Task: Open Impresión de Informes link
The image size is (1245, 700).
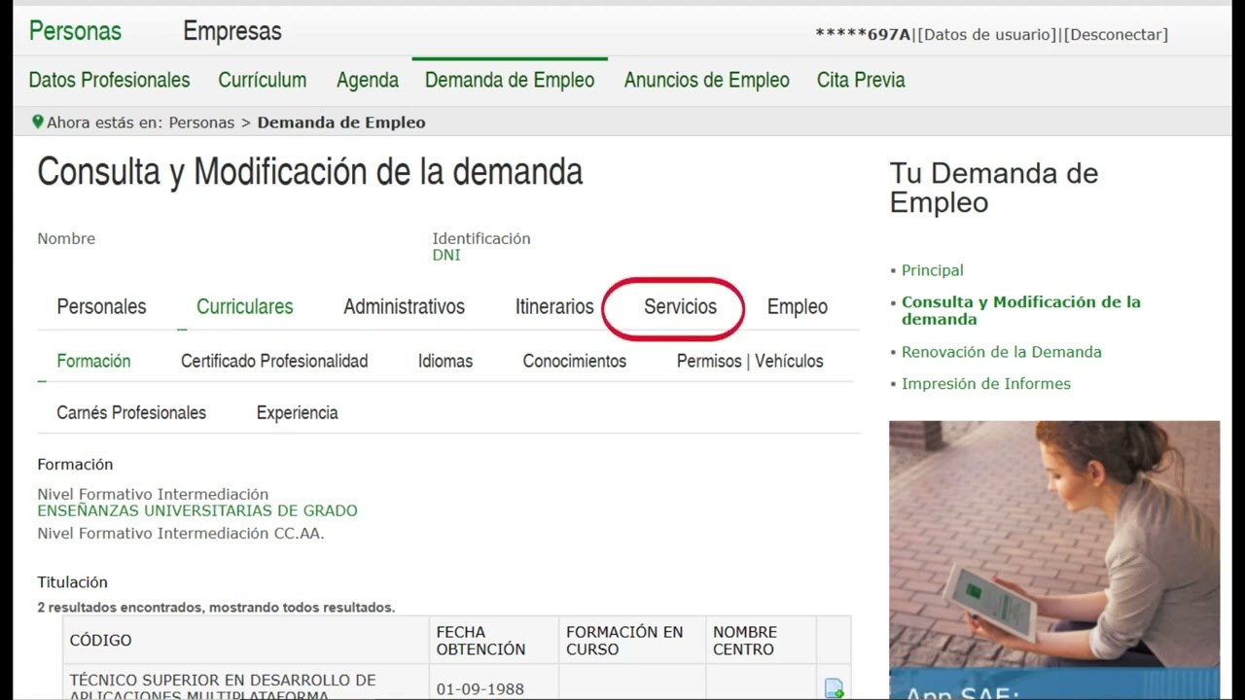Action: (x=985, y=384)
